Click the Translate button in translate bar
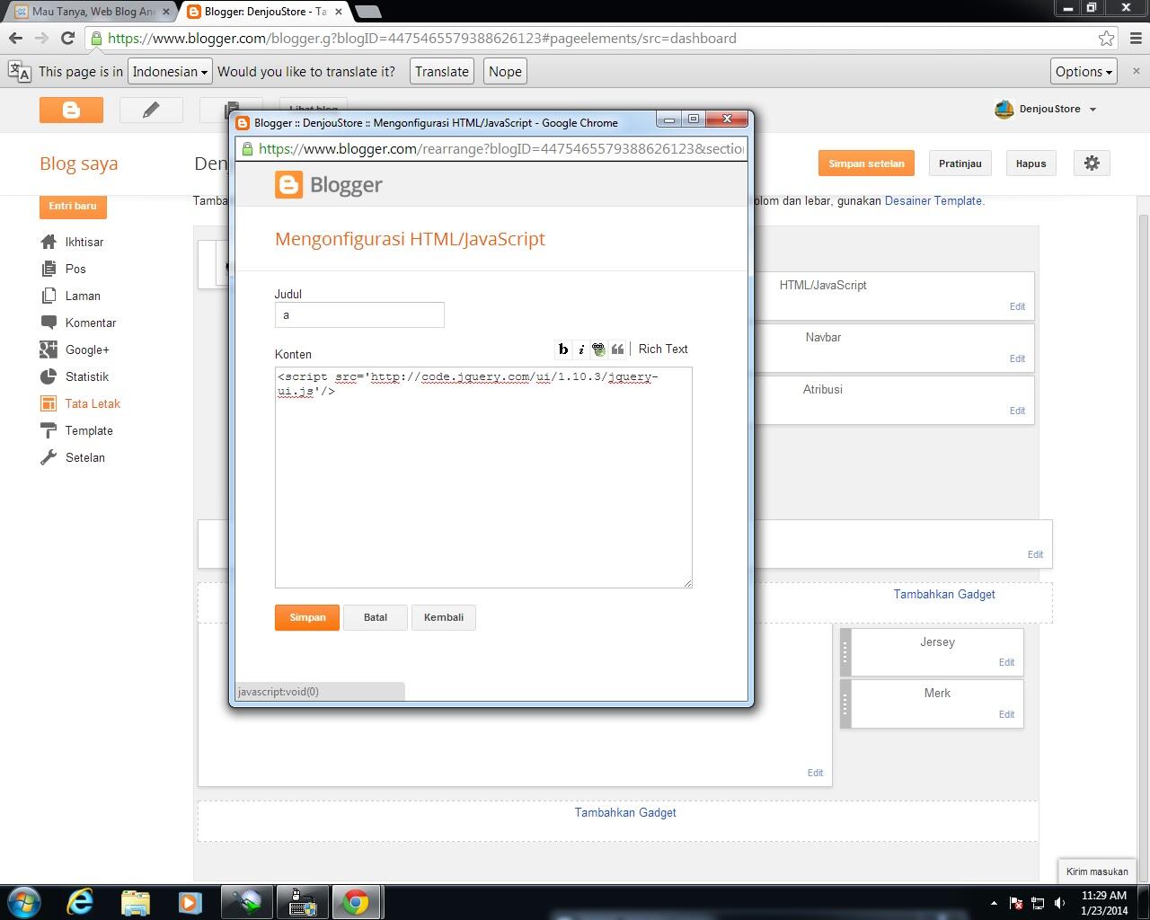Viewport: 1150px width, 920px height. (x=441, y=72)
